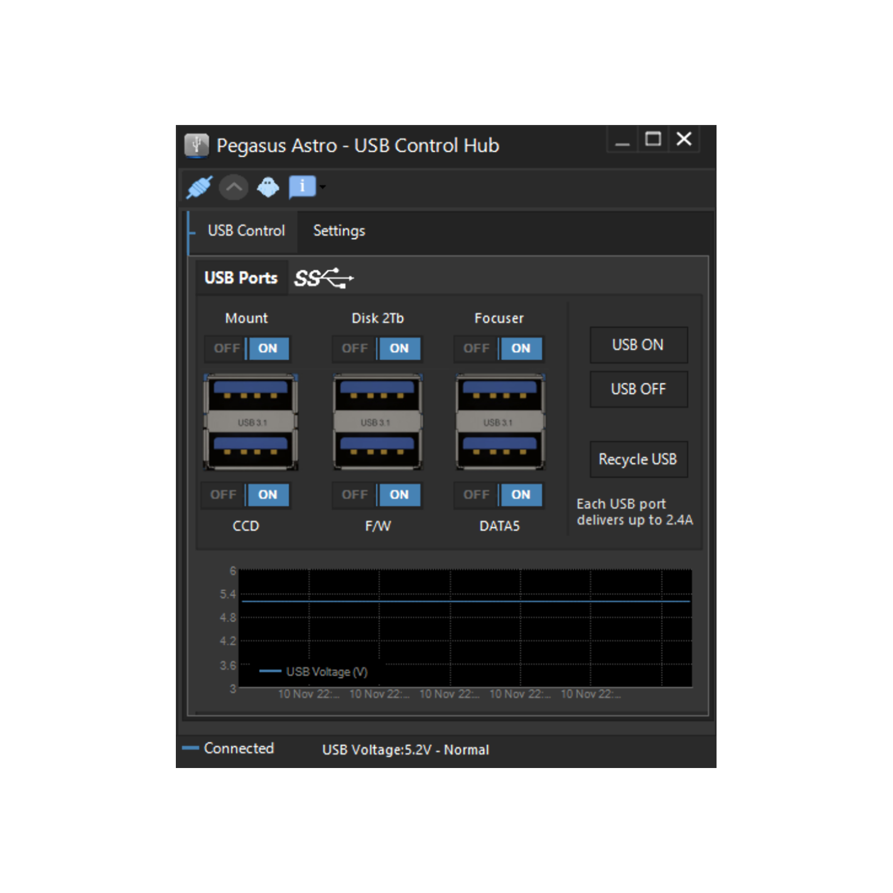Expand the info icon dropdown arrow
893x893 pixels.
323,187
